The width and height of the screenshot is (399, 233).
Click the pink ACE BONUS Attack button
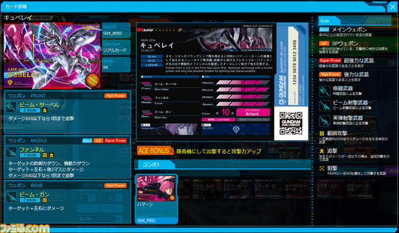252,112
